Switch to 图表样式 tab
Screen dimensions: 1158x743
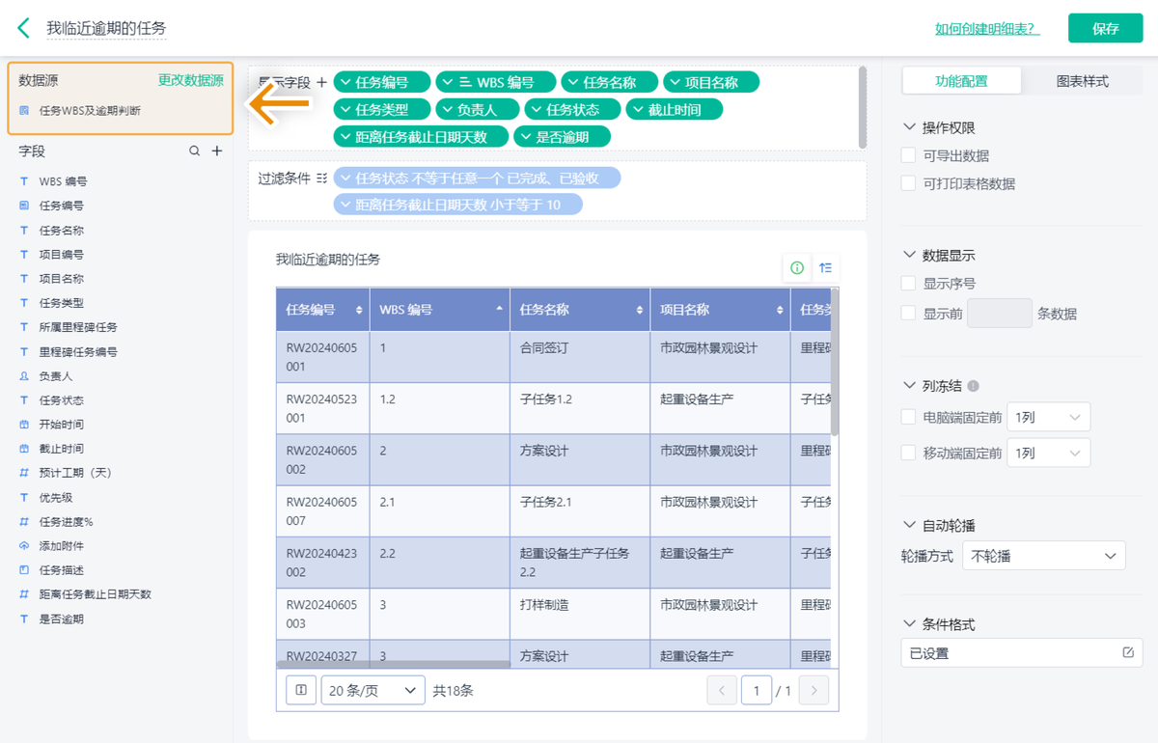click(1082, 81)
